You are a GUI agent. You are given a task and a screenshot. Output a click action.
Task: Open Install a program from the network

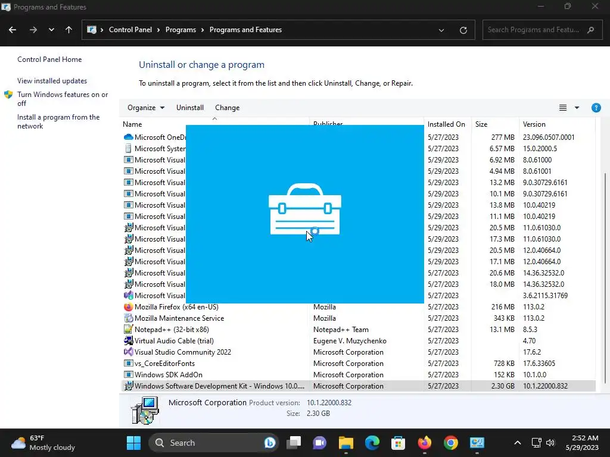coord(58,121)
